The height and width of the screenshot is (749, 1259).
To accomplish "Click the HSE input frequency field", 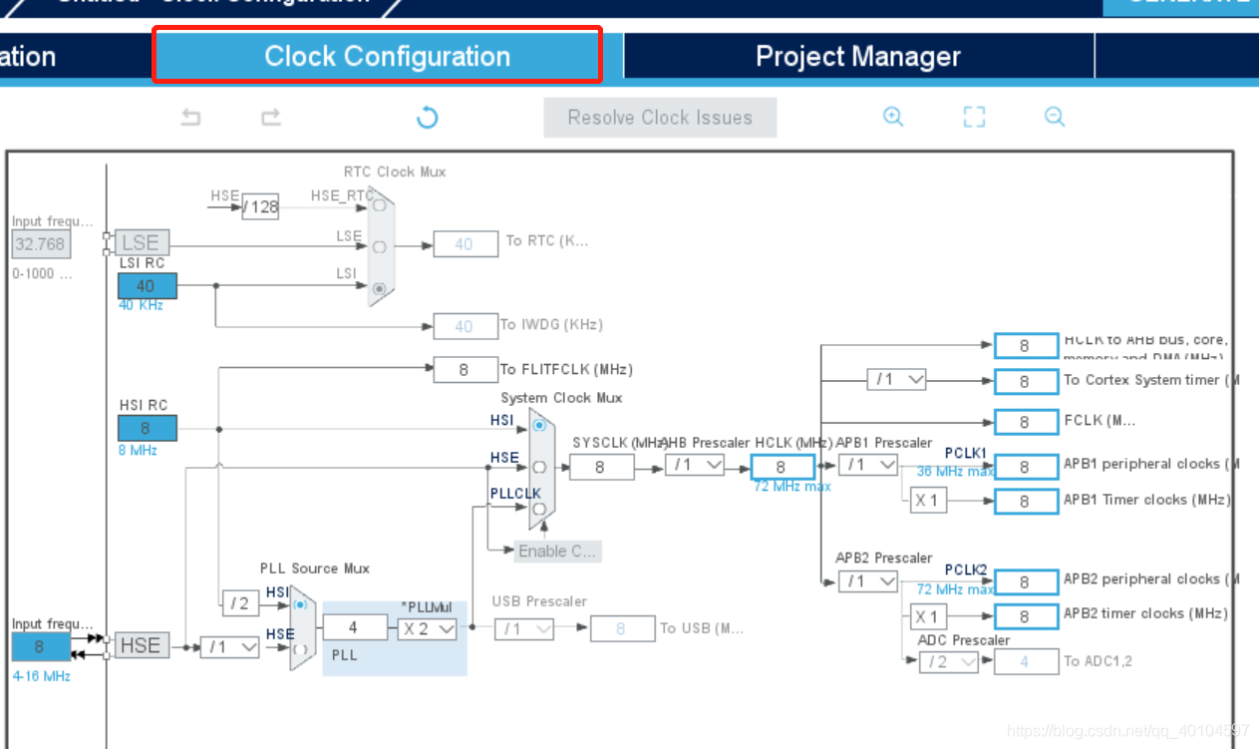I will coord(40,646).
